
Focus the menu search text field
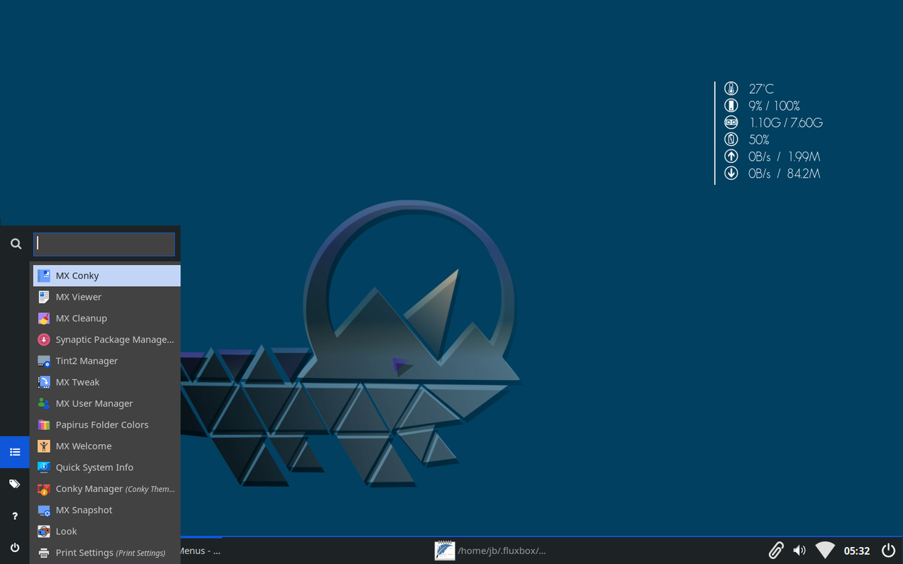point(104,244)
